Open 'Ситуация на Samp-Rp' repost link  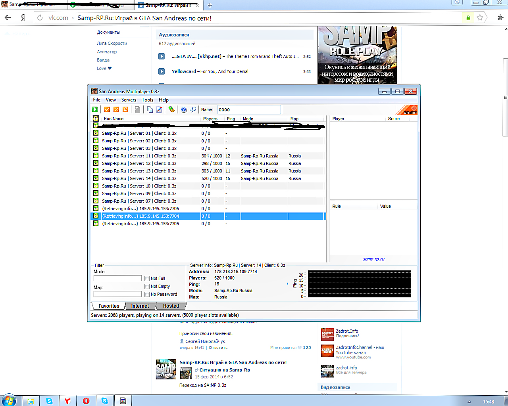(x=225, y=370)
